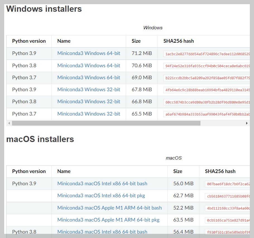Click the 67.8 MiB size cell
This screenshot has width=254, height=238.
point(142,90)
